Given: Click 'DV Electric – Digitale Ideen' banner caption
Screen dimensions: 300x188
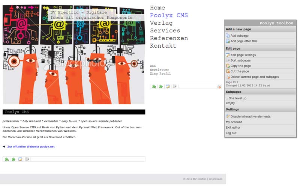Looking at the screenshot, I should coord(91,15).
